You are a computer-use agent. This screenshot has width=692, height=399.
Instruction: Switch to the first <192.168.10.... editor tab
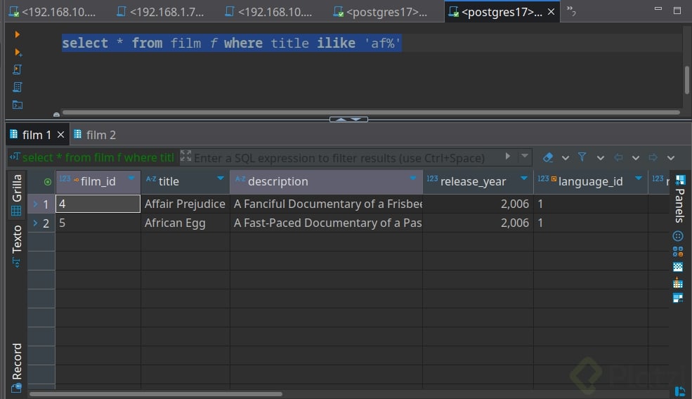53,12
